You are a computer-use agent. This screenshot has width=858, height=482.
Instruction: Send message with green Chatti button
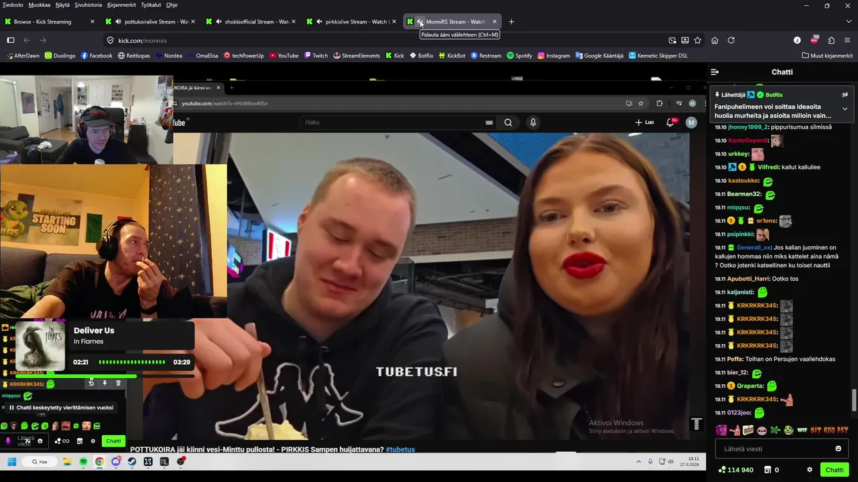pos(835,470)
